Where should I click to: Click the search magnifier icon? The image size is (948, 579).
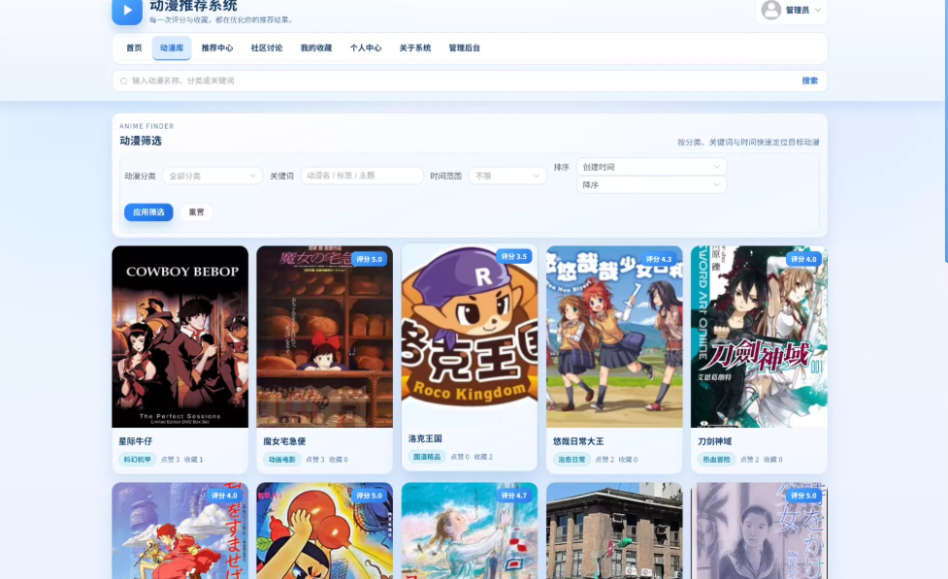[x=124, y=81]
